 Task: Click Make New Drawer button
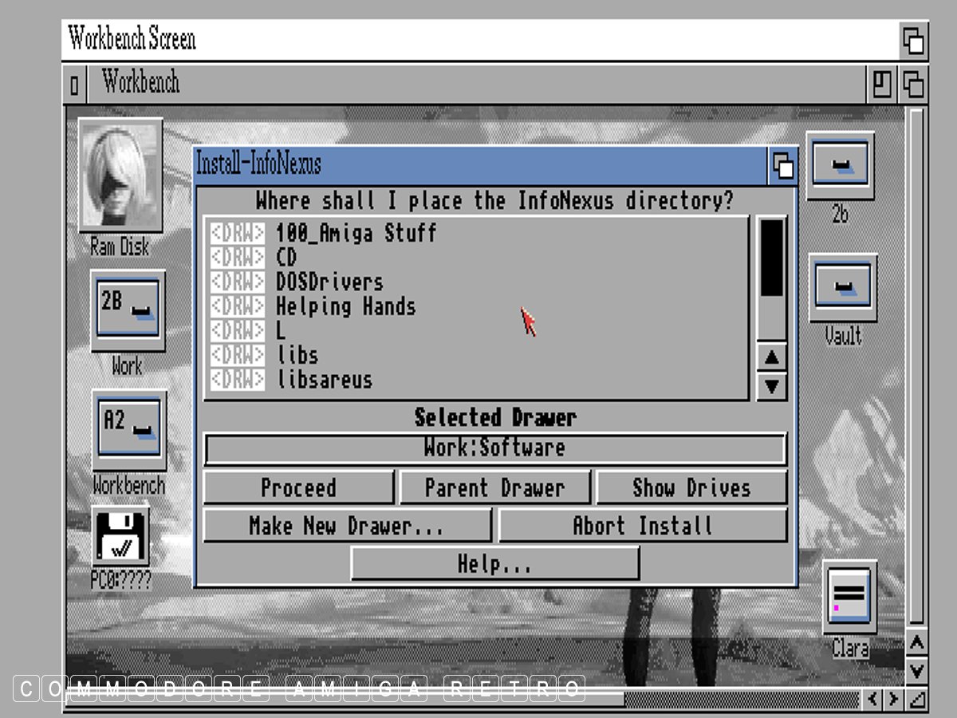click(x=347, y=527)
